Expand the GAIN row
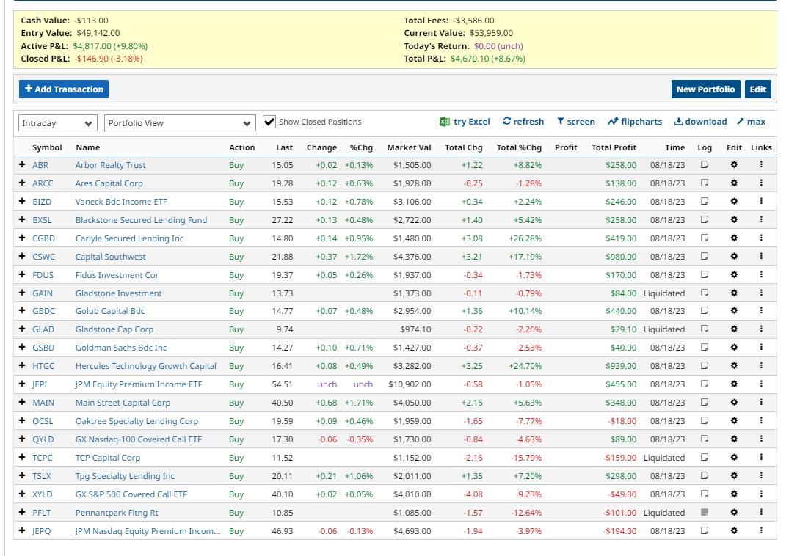811x556 pixels. pos(22,293)
